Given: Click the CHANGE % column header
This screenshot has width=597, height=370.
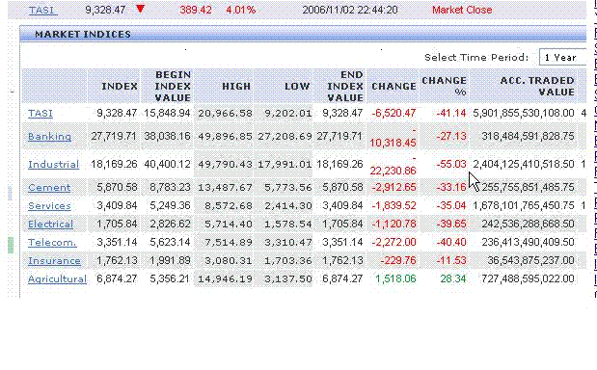Looking at the screenshot, I should (444, 87).
